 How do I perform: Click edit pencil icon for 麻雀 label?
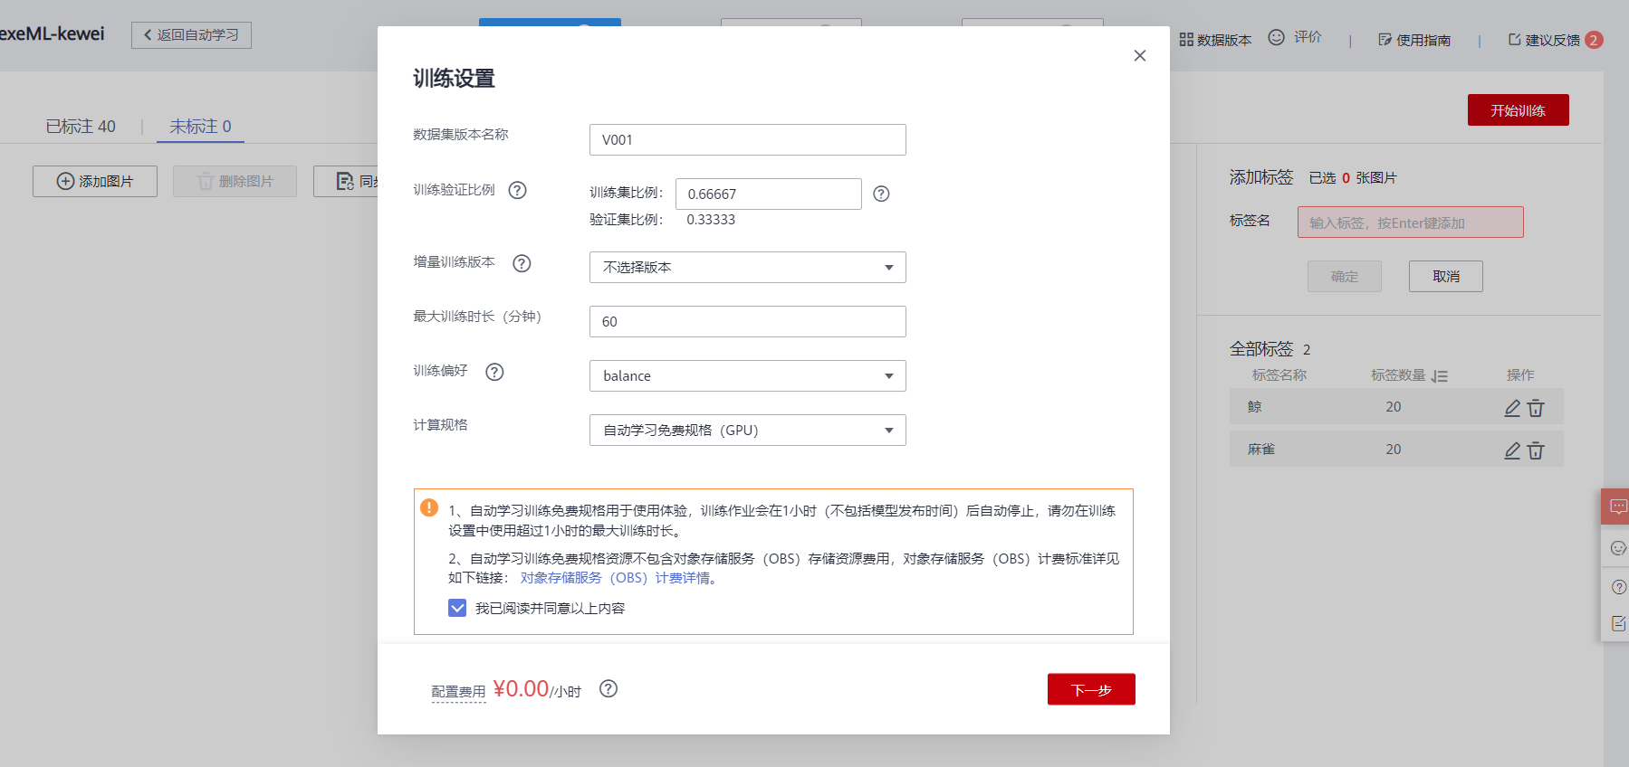coord(1512,450)
